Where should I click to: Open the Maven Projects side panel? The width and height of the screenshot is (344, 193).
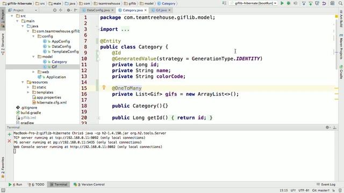(x=341, y=47)
